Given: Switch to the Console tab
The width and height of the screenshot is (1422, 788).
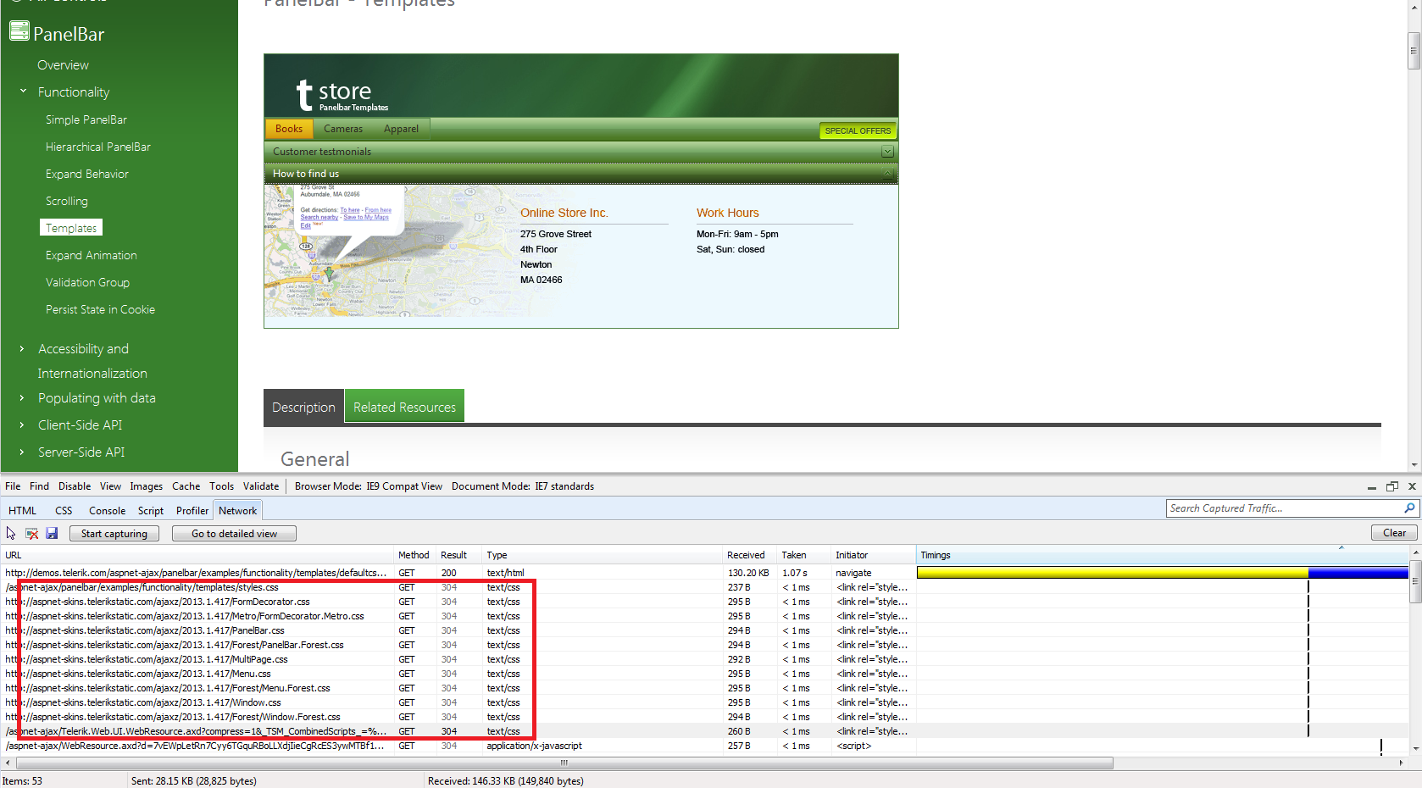Looking at the screenshot, I should pos(108,511).
